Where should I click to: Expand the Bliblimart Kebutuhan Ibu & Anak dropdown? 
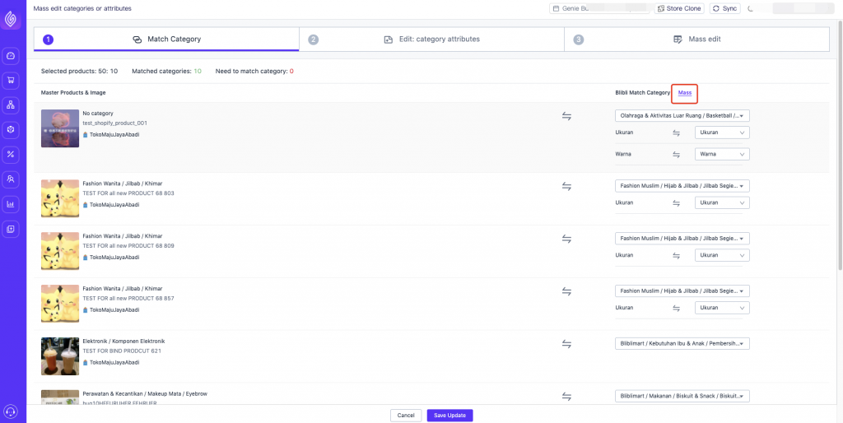click(x=682, y=343)
